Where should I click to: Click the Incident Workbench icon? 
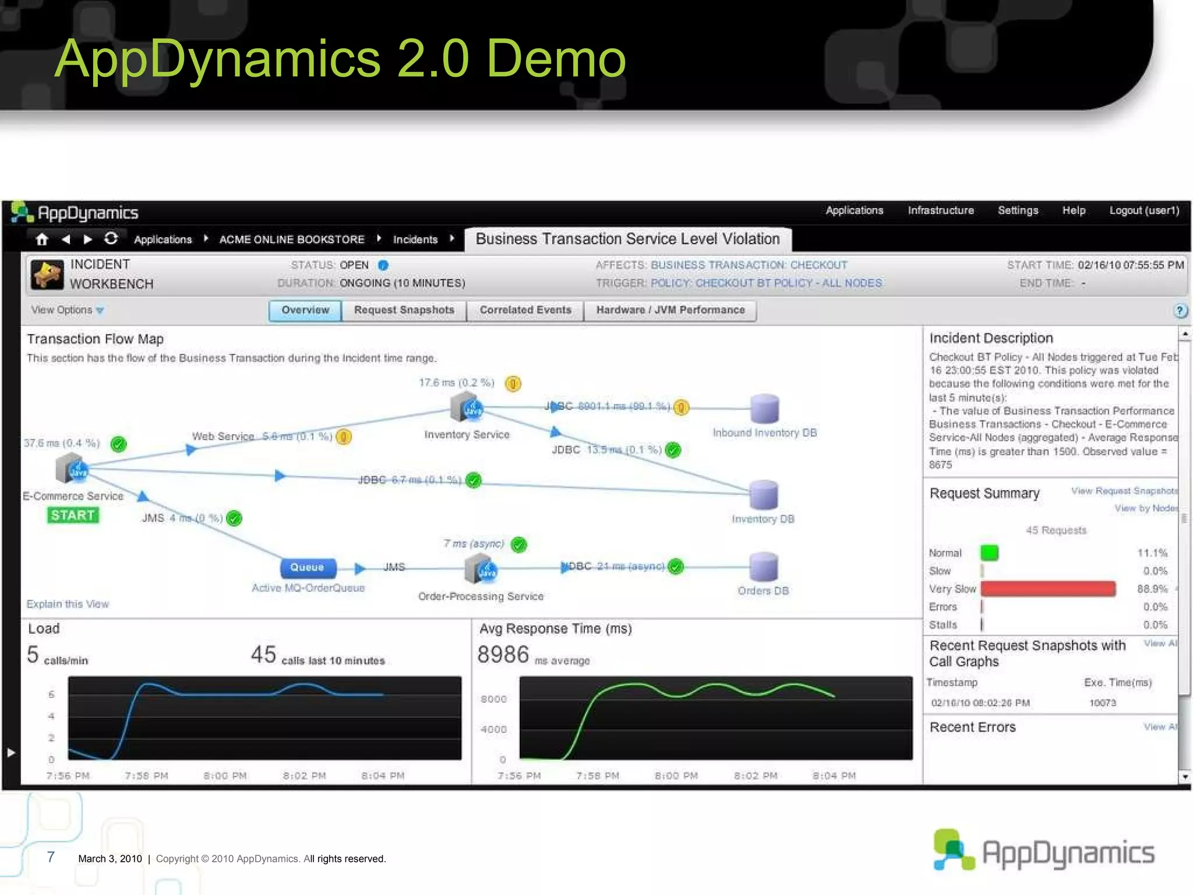[x=47, y=274]
